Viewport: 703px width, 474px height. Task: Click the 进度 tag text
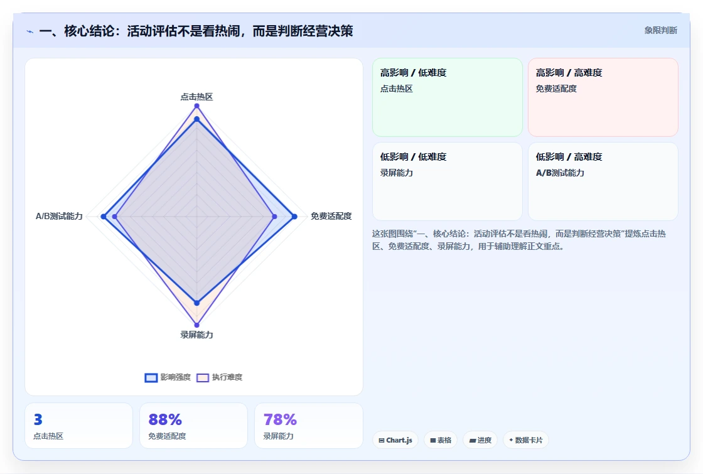[484, 440]
